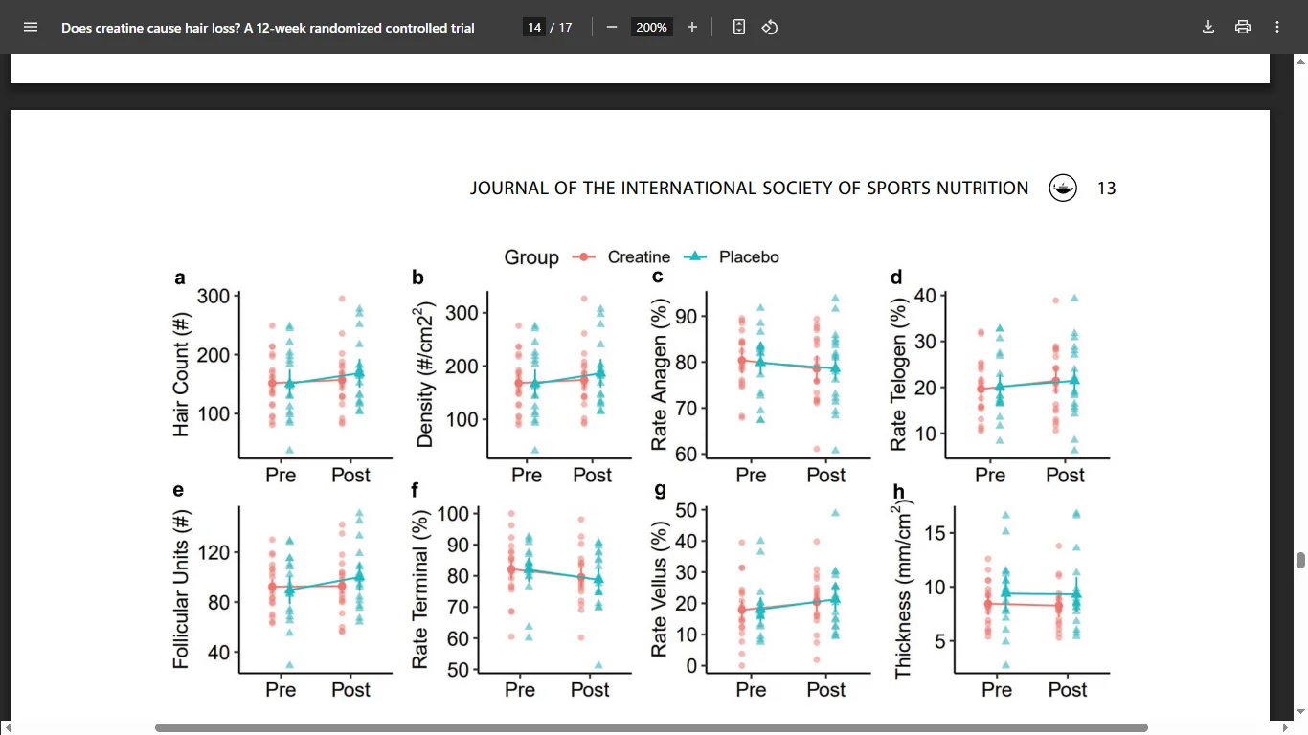This screenshot has width=1308, height=735.
Task: Click the Rate Telogen (%) axis label
Action: 898,374
